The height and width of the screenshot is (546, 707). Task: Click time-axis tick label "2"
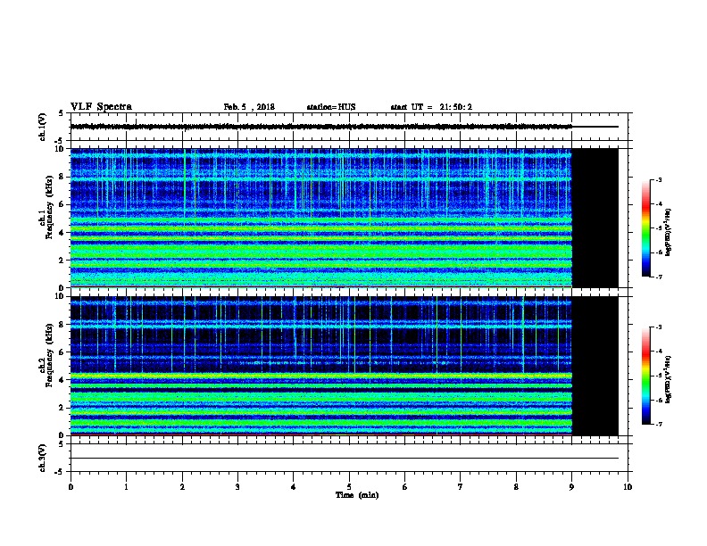(x=182, y=487)
